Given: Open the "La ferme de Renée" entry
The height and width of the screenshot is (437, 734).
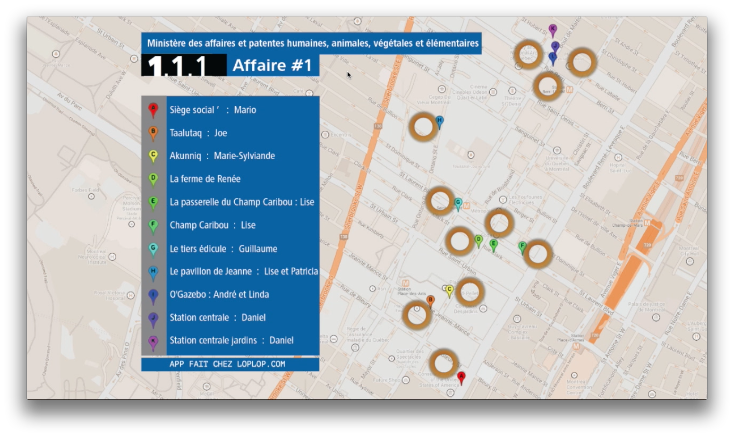Looking at the screenshot, I should click(205, 179).
